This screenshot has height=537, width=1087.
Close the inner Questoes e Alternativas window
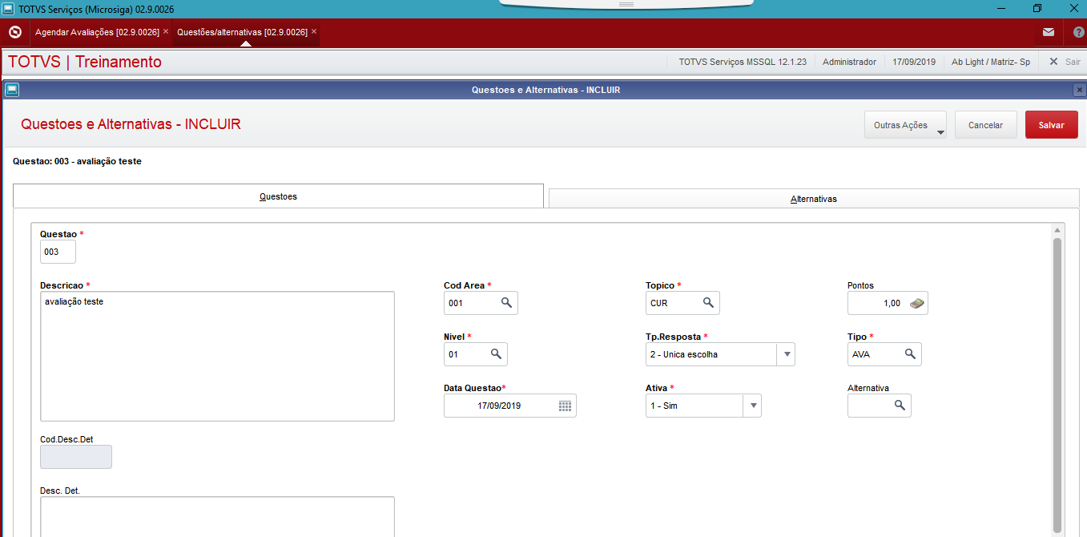click(1079, 90)
